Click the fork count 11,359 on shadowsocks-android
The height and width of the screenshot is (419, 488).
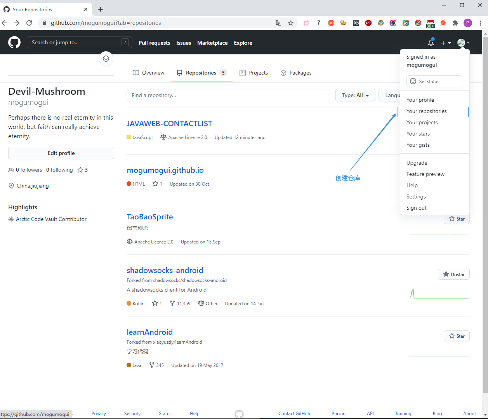(180, 303)
